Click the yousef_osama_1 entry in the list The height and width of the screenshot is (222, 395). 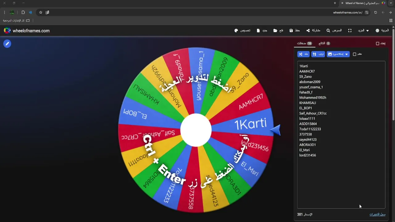pos(311,87)
